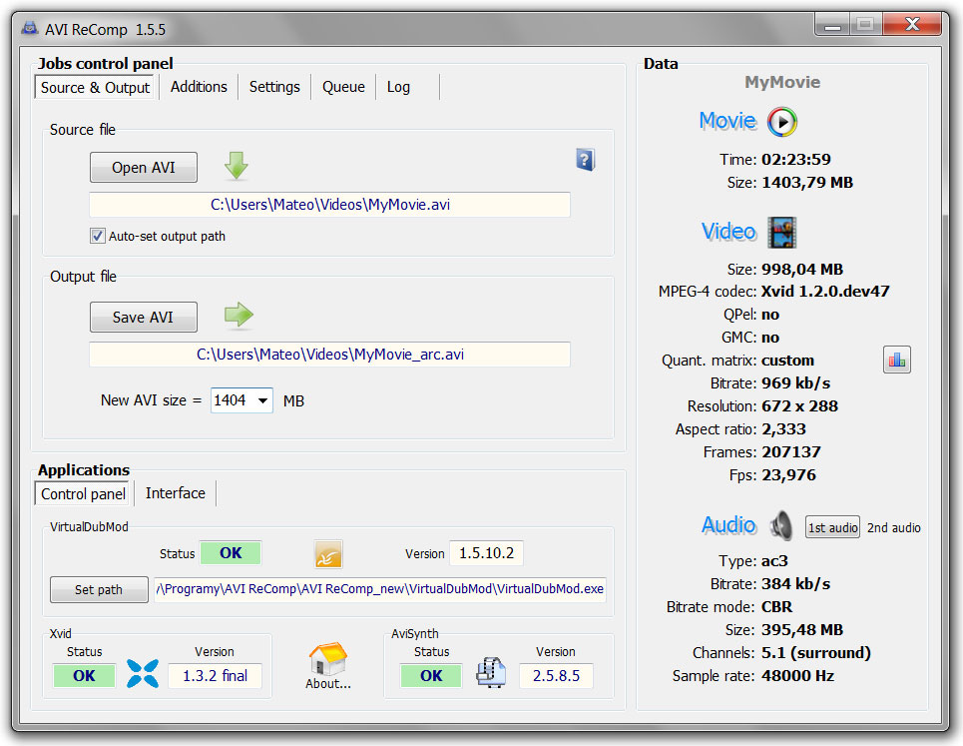963x746 pixels.
Task: Switch to the Additions tab
Action: (199, 87)
